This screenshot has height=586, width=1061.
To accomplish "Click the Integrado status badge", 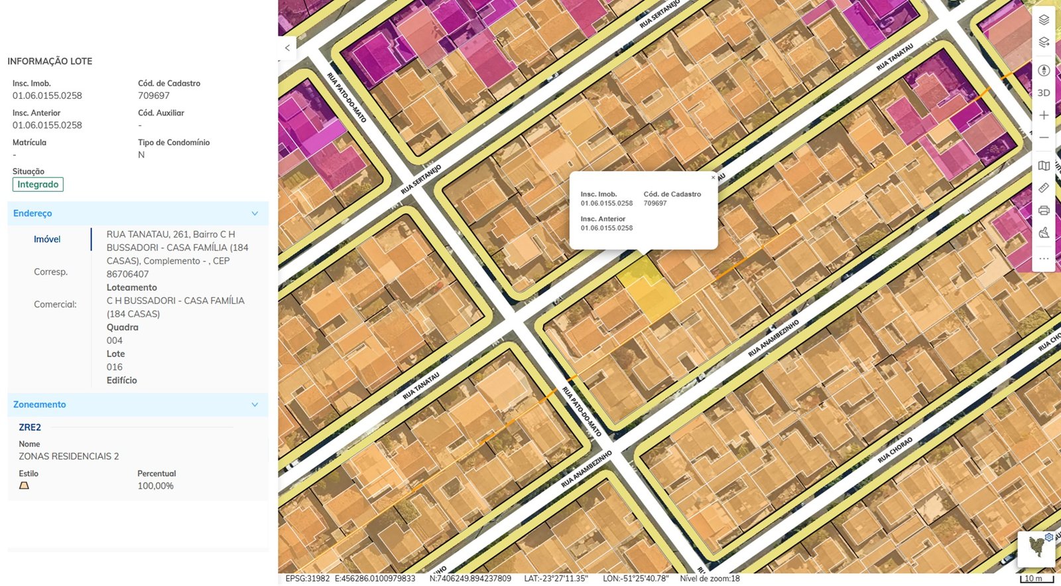I will coord(38,184).
